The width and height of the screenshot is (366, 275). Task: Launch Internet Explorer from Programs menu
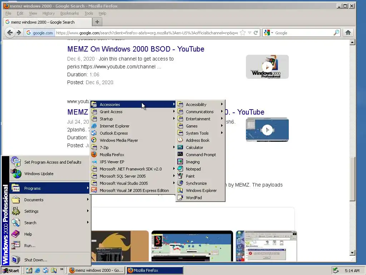pos(133,126)
